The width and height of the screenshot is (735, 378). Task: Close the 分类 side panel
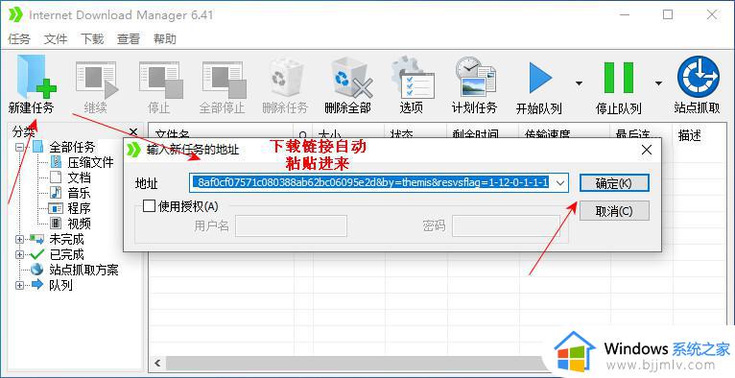click(x=133, y=132)
